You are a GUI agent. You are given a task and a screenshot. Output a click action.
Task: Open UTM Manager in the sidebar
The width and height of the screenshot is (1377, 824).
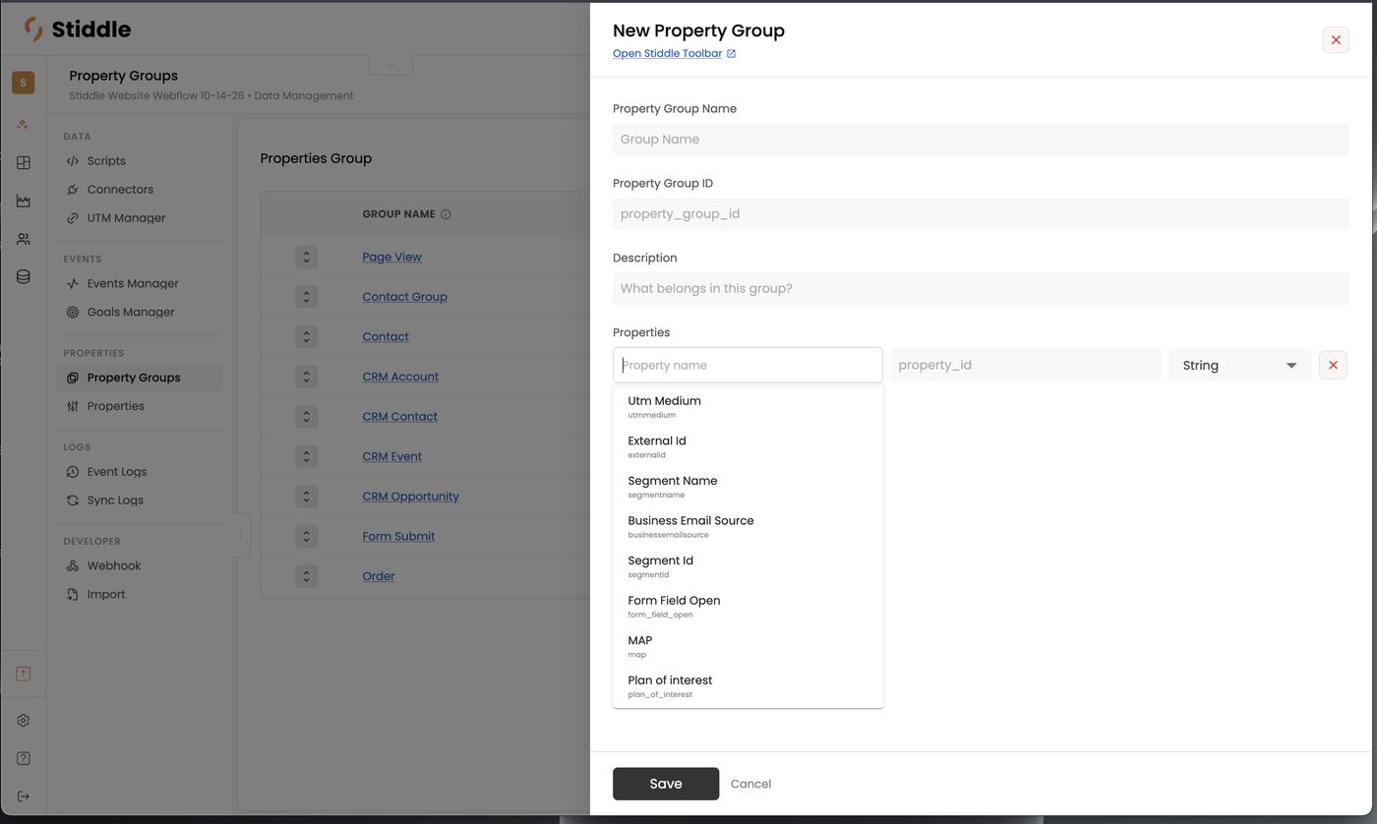[x=126, y=218]
